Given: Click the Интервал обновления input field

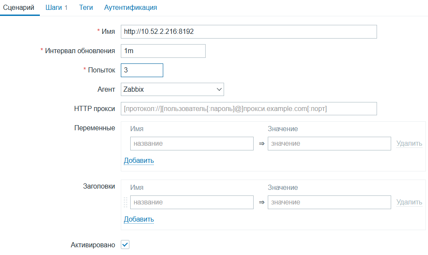Looking at the screenshot, I should click(x=163, y=51).
